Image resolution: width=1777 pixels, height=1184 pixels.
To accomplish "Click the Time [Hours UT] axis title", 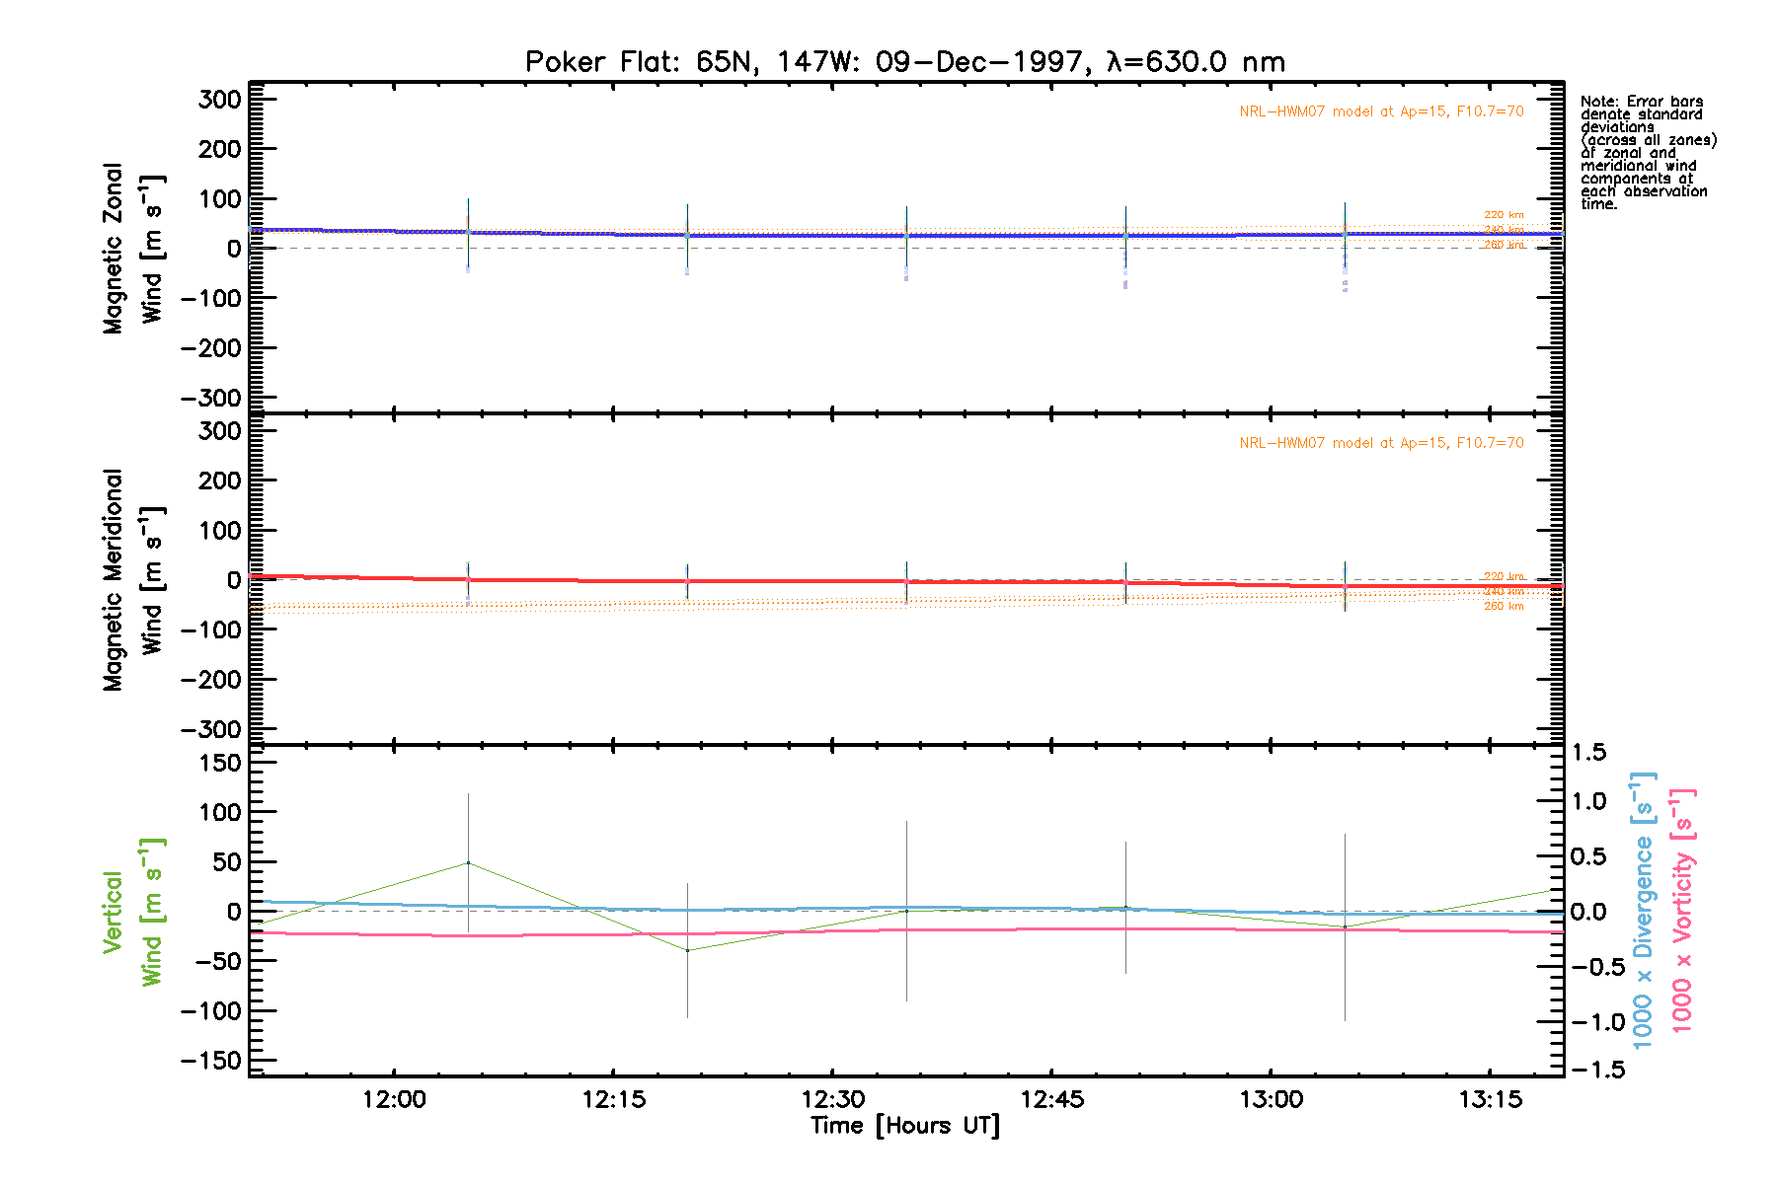I will pos(904,1126).
